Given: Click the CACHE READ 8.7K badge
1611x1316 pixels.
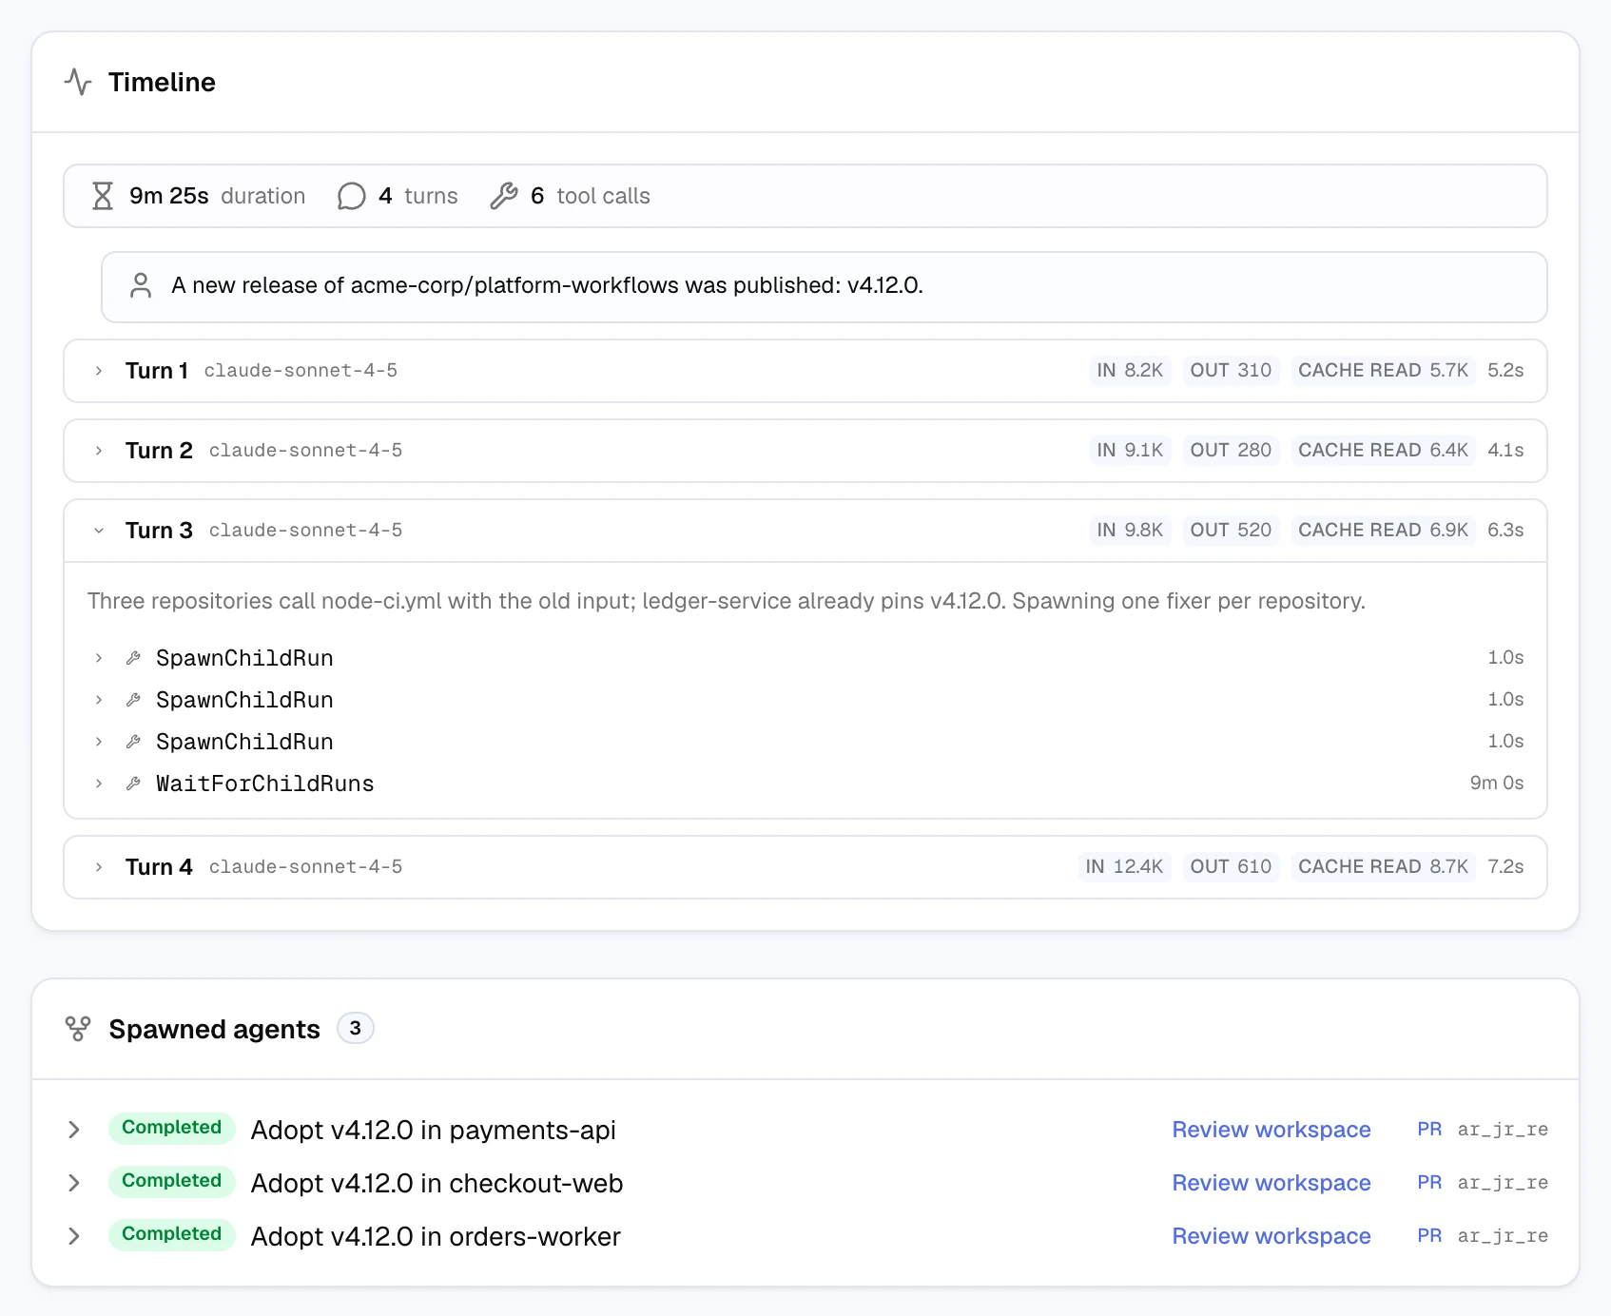Looking at the screenshot, I should (x=1383, y=867).
